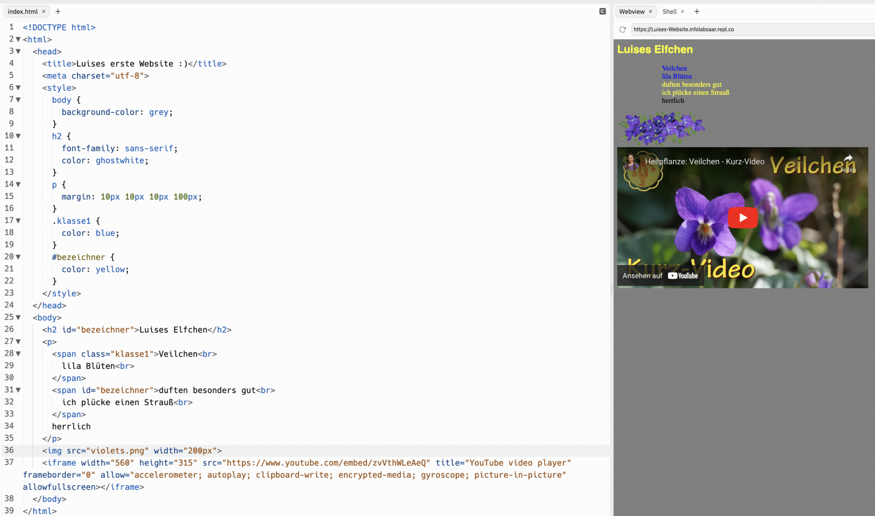Select the index.html tab
Viewport: 875px width, 516px height.
click(x=23, y=12)
